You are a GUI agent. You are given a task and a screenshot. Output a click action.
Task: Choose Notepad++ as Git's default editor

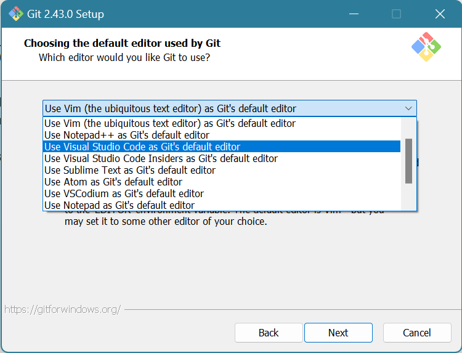(x=127, y=135)
